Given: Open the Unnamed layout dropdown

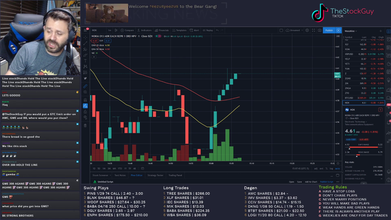Looking at the screenshot, I should click(x=294, y=30).
